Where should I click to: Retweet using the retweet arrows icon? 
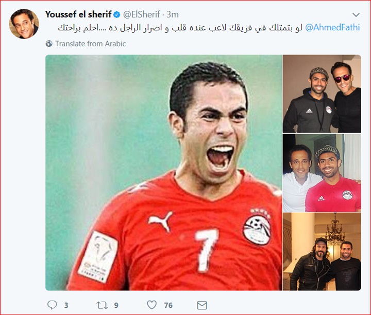click(102, 305)
